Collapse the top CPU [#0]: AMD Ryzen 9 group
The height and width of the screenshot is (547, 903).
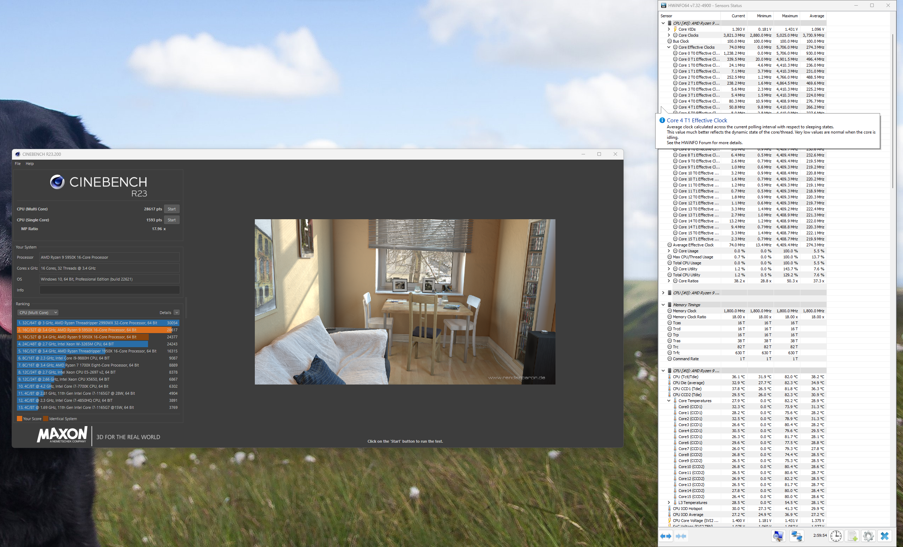[663, 23]
